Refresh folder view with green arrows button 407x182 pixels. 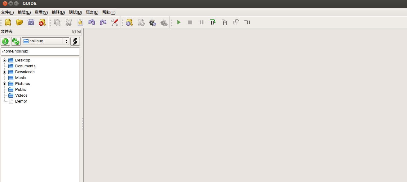click(16, 41)
